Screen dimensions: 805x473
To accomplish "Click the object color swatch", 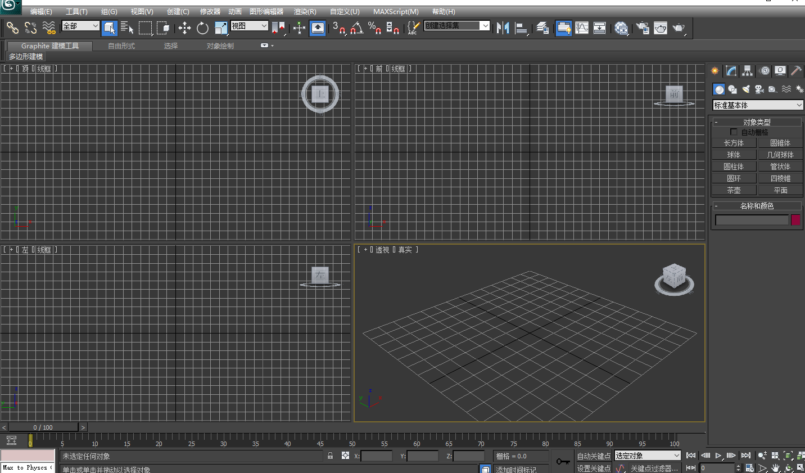I will click(x=797, y=219).
